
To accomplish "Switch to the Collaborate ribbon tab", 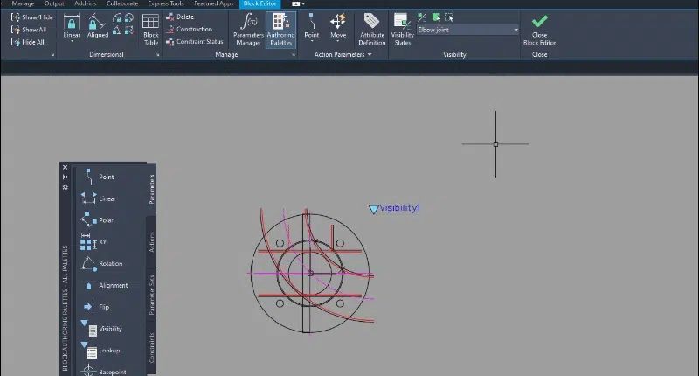I will pos(122,3).
